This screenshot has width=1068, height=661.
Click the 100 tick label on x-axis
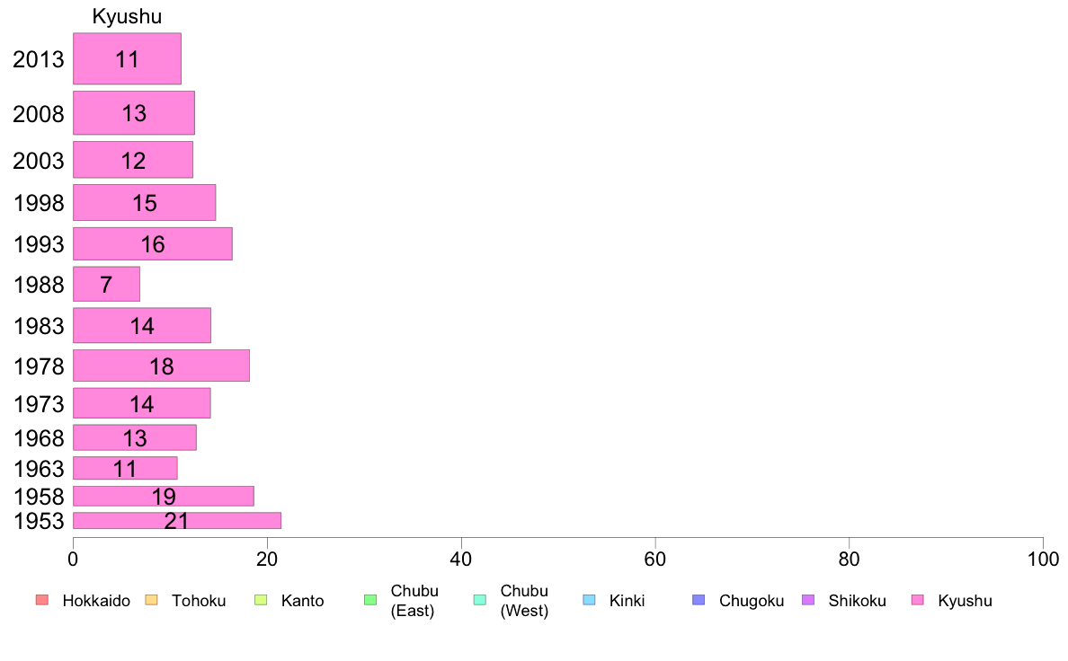coord(1043,560)
